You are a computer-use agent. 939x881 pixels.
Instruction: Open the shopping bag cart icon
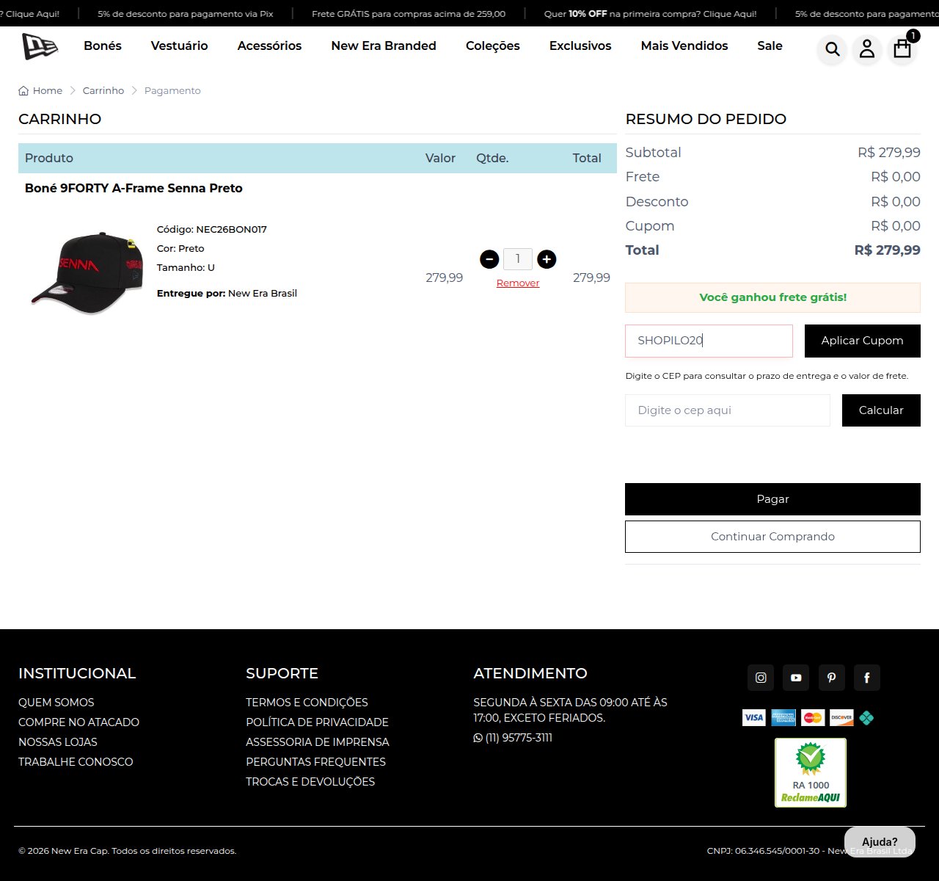(902, 48)
